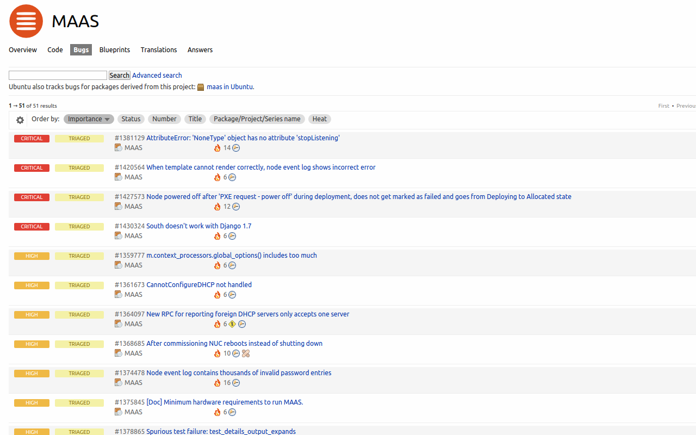Click the MAAS project icon under bug #1427573
Viewport: 696px width, 435px height.
click(x=119, y=206)
